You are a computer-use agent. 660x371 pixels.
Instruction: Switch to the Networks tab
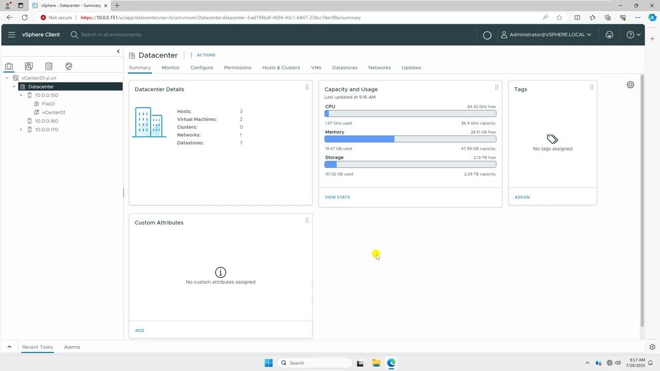[x=379, y=68]
